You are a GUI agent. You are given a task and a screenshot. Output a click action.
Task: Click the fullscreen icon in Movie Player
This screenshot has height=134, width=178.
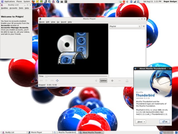pos(57,81)
